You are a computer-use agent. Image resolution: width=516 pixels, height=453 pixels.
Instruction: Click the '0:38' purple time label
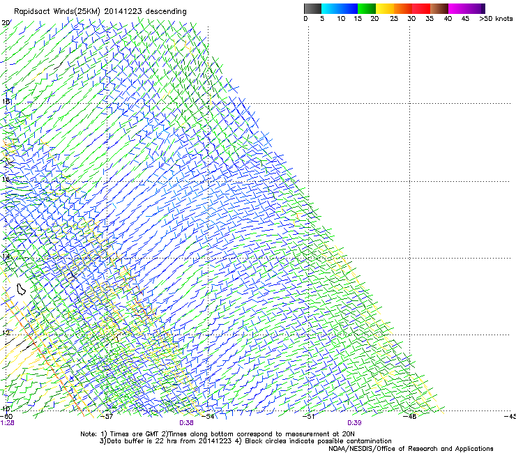point(186,423)
